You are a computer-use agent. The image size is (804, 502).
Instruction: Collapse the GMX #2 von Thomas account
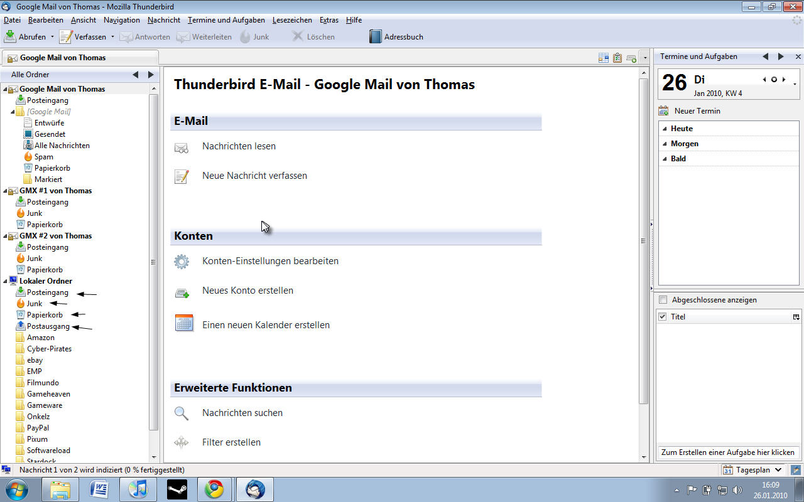(x=5, y=236)
